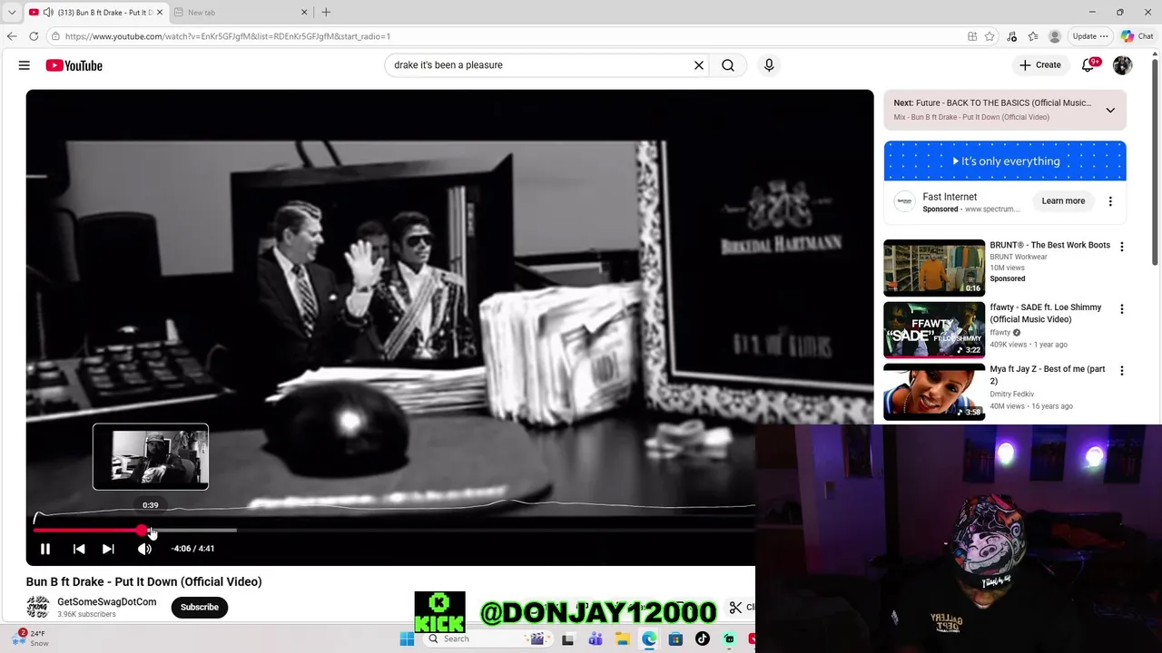Open the GetSomeSwagDotCom channel avatar
This screenshot has height=653, width=1162.
38,607
